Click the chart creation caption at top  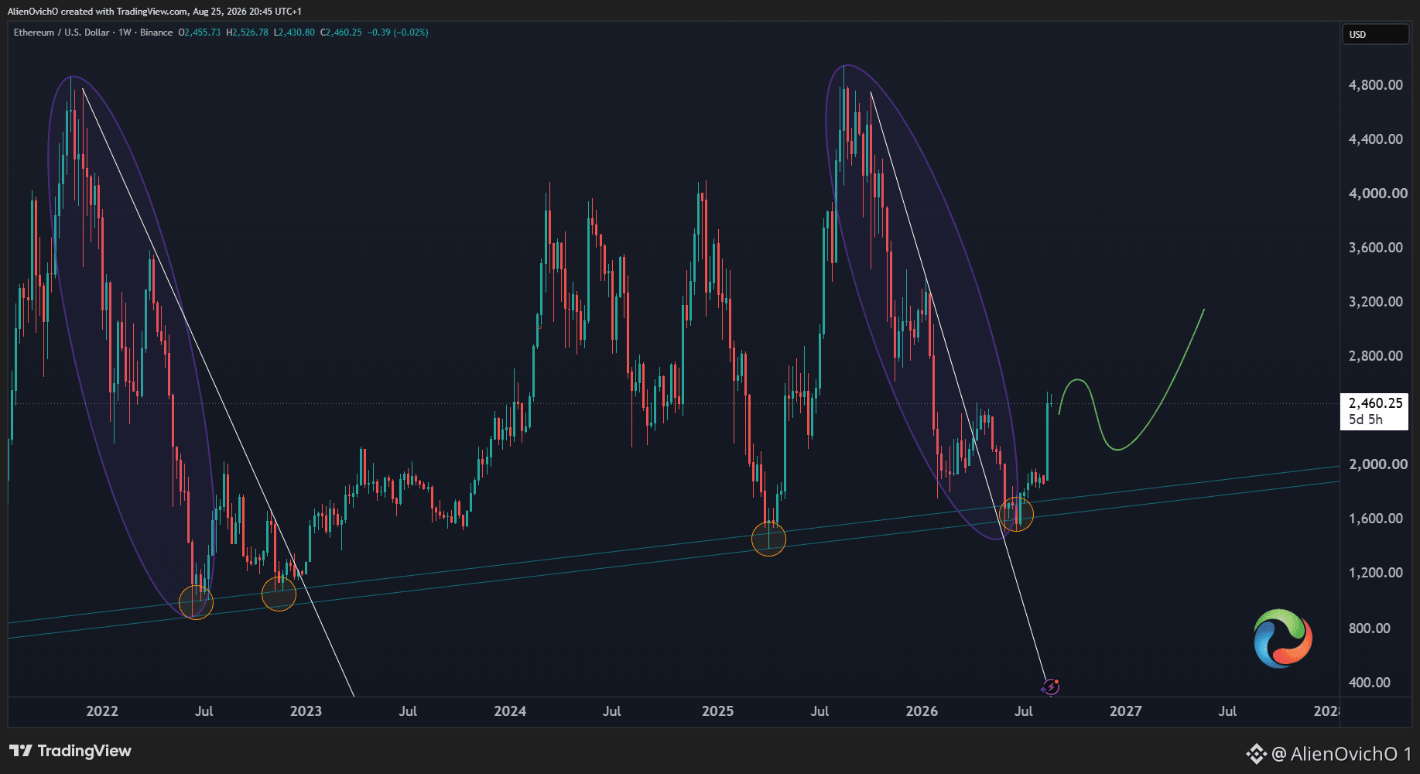coord(155,11)
